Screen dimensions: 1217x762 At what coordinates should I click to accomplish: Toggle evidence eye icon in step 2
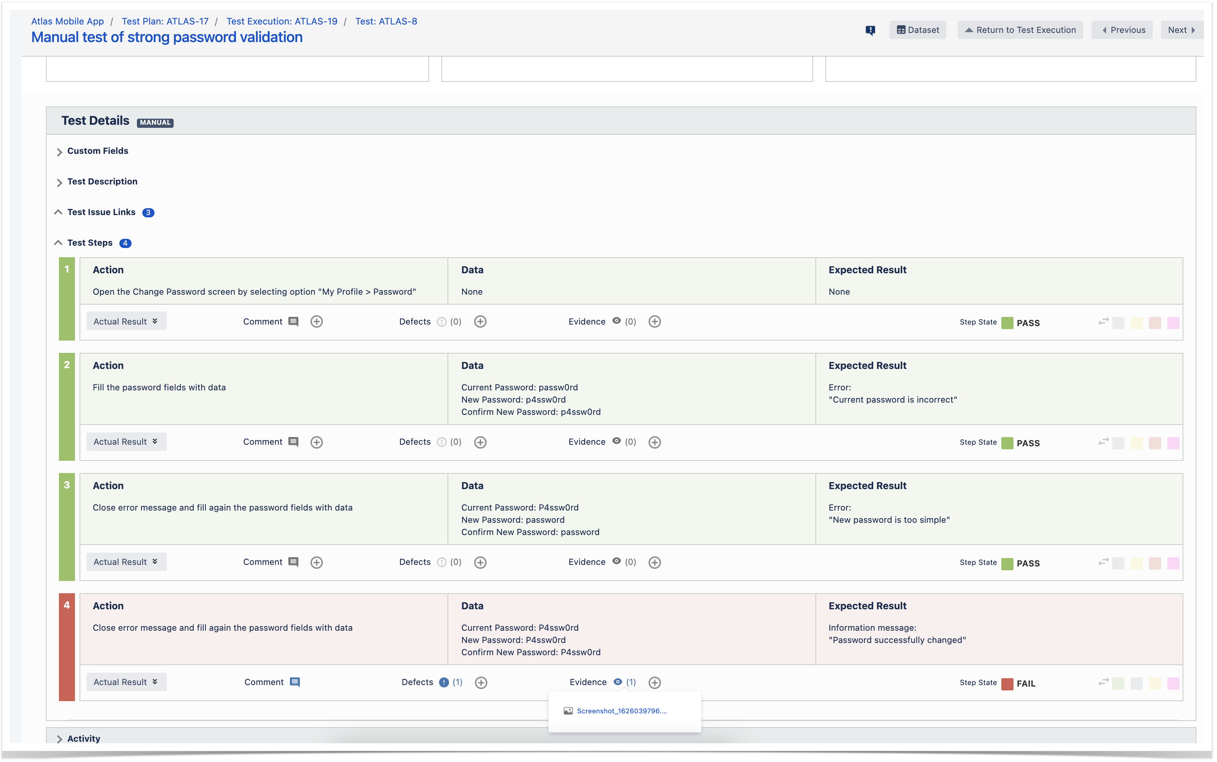coord(616,441)
